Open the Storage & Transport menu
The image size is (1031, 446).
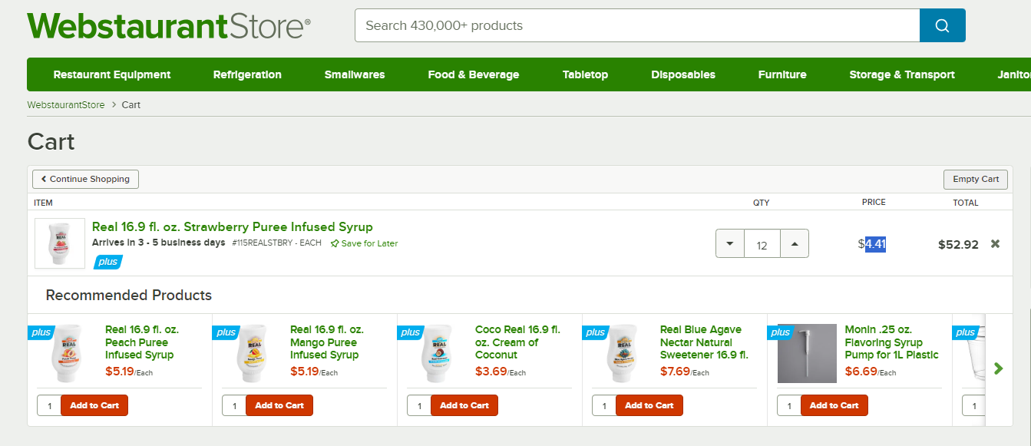[902, 74]
